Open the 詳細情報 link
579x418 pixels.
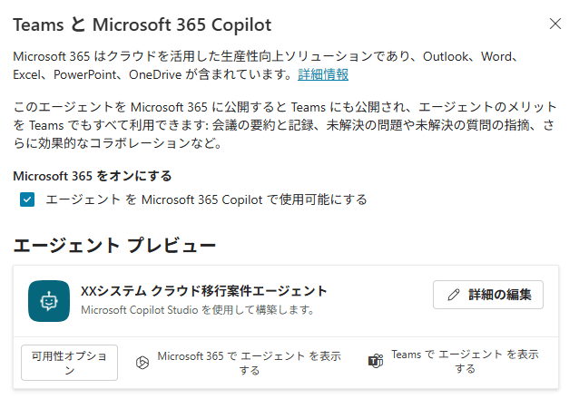tap(323, 74)
